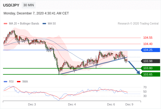Select the 103.80 green support tag
This screenshot has height=109, width=161.
[x=150, y=68]
